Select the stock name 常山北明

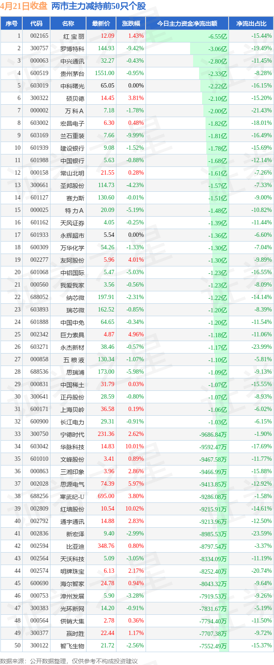tap(72, 173)
